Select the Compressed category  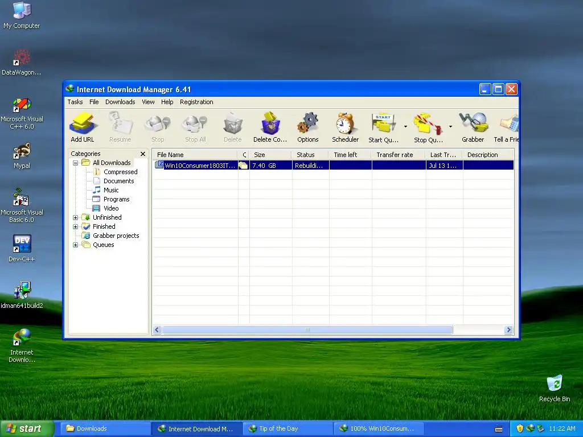(121, 172)
